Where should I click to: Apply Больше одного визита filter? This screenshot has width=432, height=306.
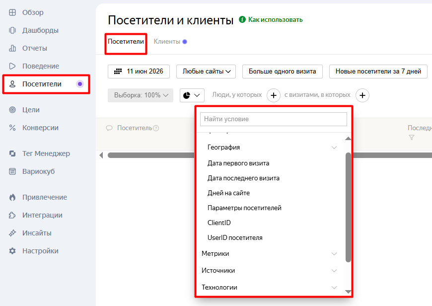(x=283, y=72)
